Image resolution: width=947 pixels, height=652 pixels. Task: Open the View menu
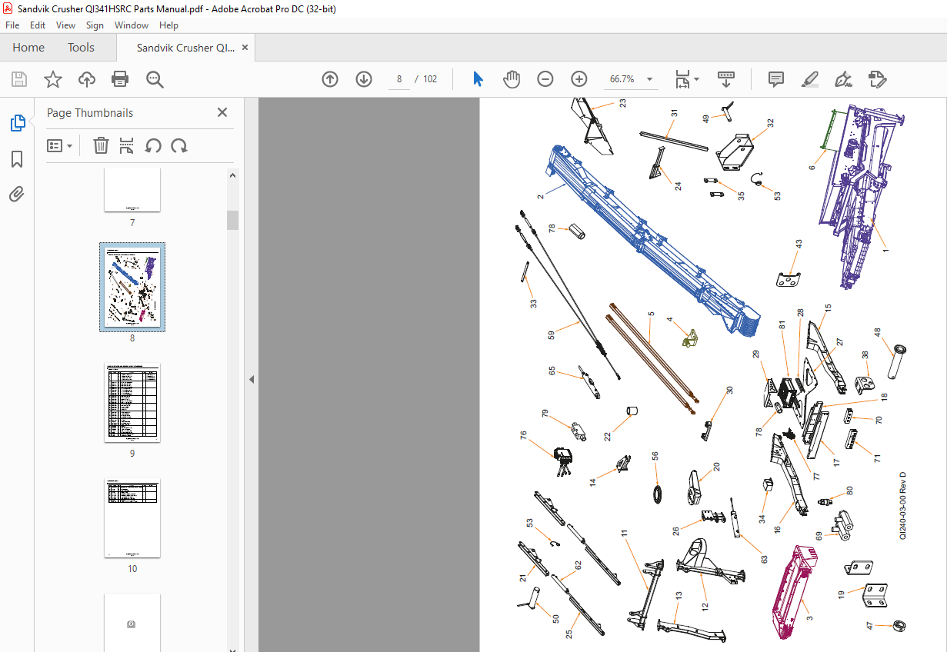coord(65,25)
